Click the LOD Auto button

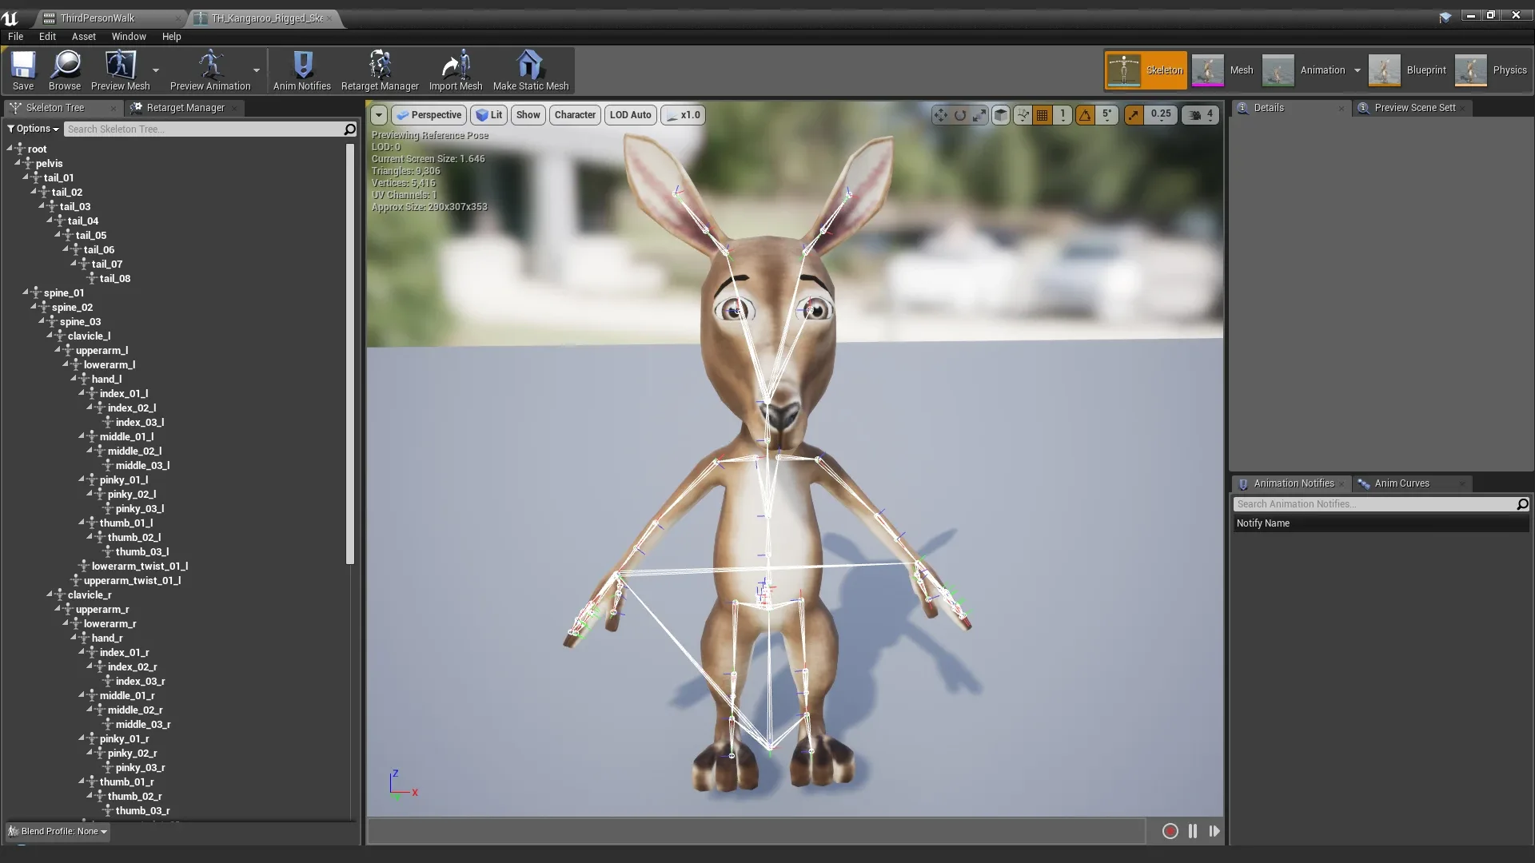click(630, 114)
